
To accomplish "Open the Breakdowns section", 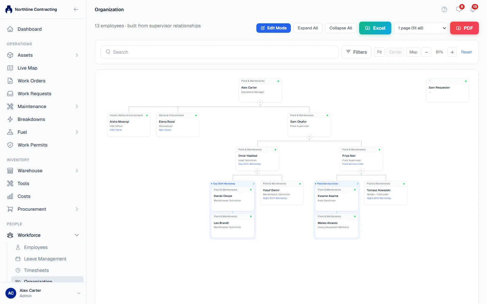I will 43,119.
